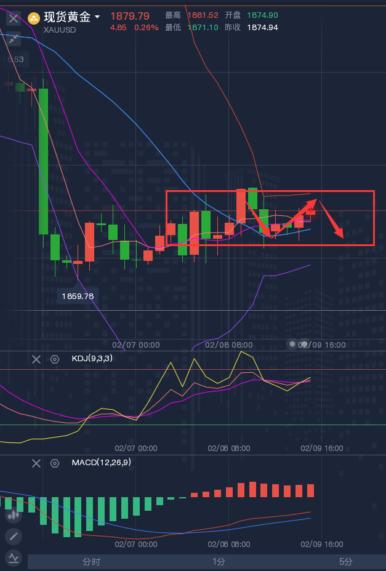
Task: Click the gold coin icon beside 现货黄金
Action: (34, 18)
